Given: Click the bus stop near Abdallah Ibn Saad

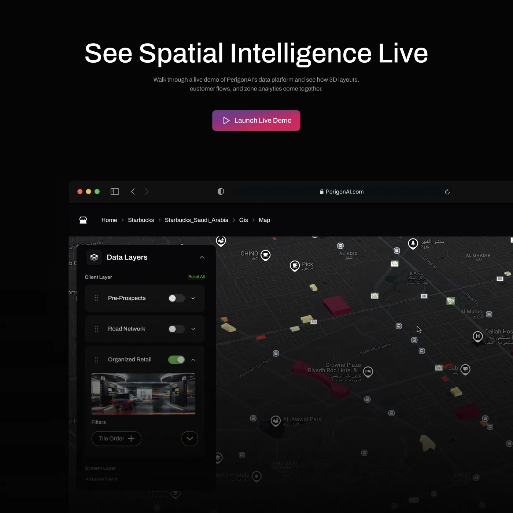Looking at the screenshot, I should [276, 353].
